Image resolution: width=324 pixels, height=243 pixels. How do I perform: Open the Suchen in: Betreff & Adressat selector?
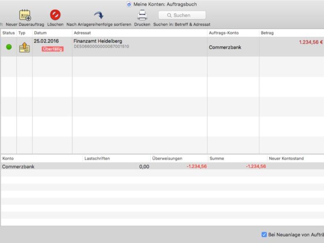pyautogui.click(x=182, y=24)
